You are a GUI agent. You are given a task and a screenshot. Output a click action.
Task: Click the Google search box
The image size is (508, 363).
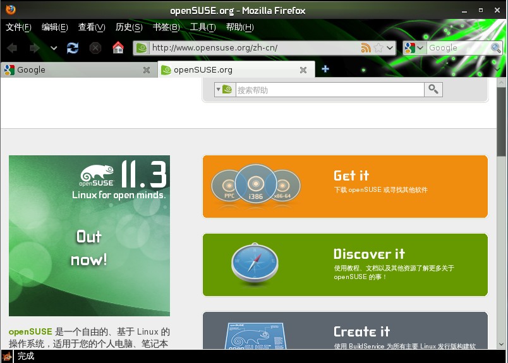point(458,48)
